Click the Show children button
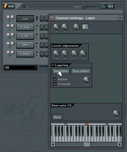Image resolution: width=127 pixels, height=152 pixels. 81,71
